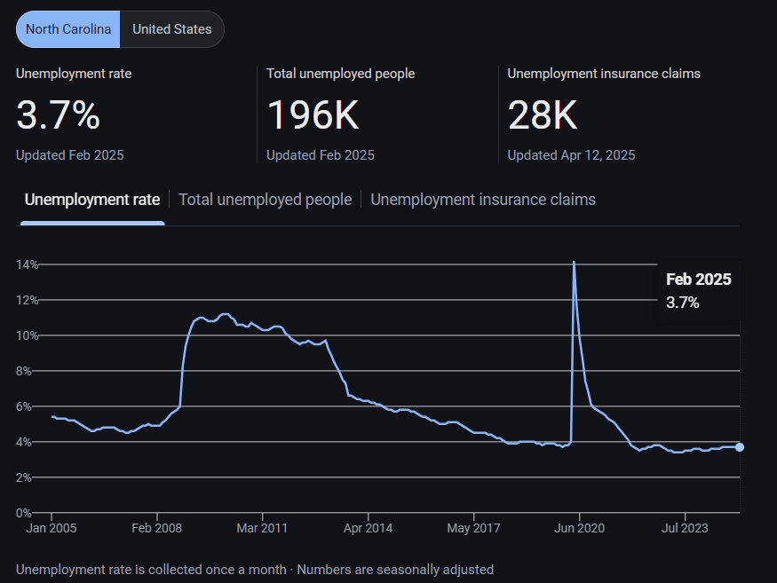Click the Jul 2023 x-axis label
This screenshot has width=777, height=583.
tap(685, 528)
